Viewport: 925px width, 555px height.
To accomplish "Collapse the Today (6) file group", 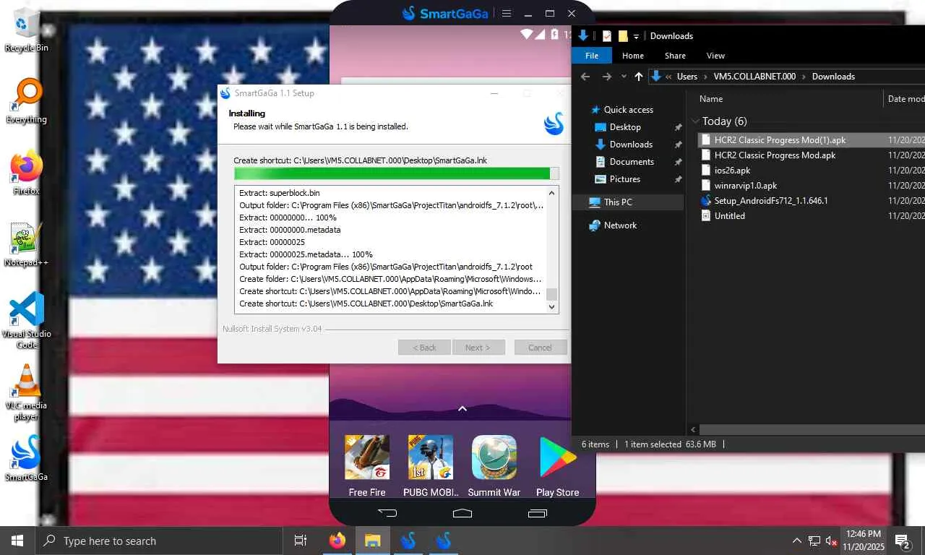I will pyautogui.click(x=695, y=121).
